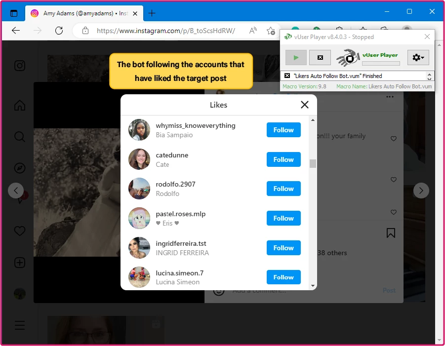
Task: Follow lucina.simeon.7
Action: [283, 277]
